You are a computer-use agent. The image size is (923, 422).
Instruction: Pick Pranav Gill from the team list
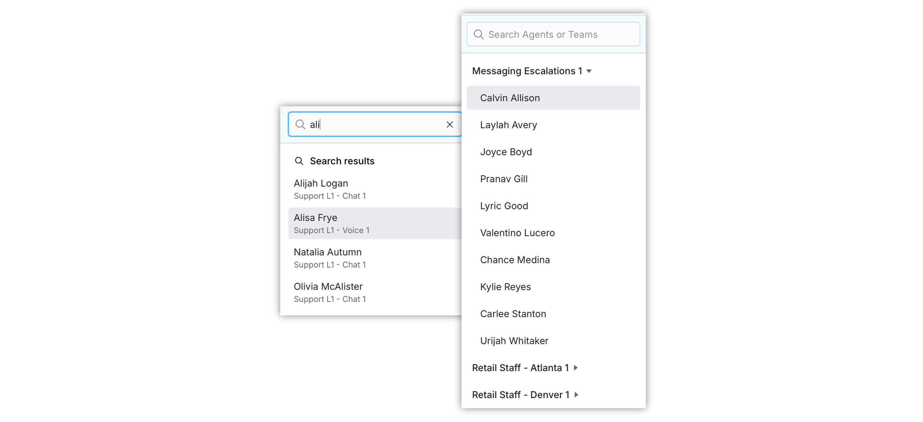(553, 179)
